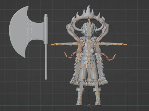The image size is (149, 111).
Task: Select the tip of the right outstretched arm bone
Action: [124, 44]
